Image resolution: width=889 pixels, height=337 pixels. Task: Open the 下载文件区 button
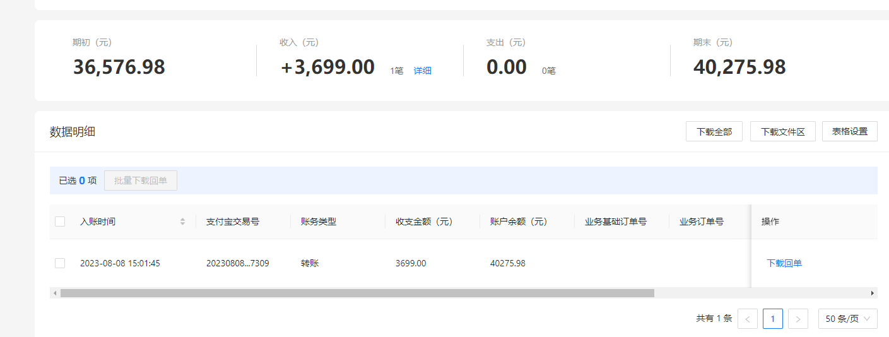click(x=783, y=132)
